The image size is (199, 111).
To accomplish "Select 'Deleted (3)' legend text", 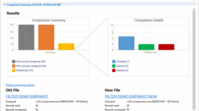I will [122, 70].
